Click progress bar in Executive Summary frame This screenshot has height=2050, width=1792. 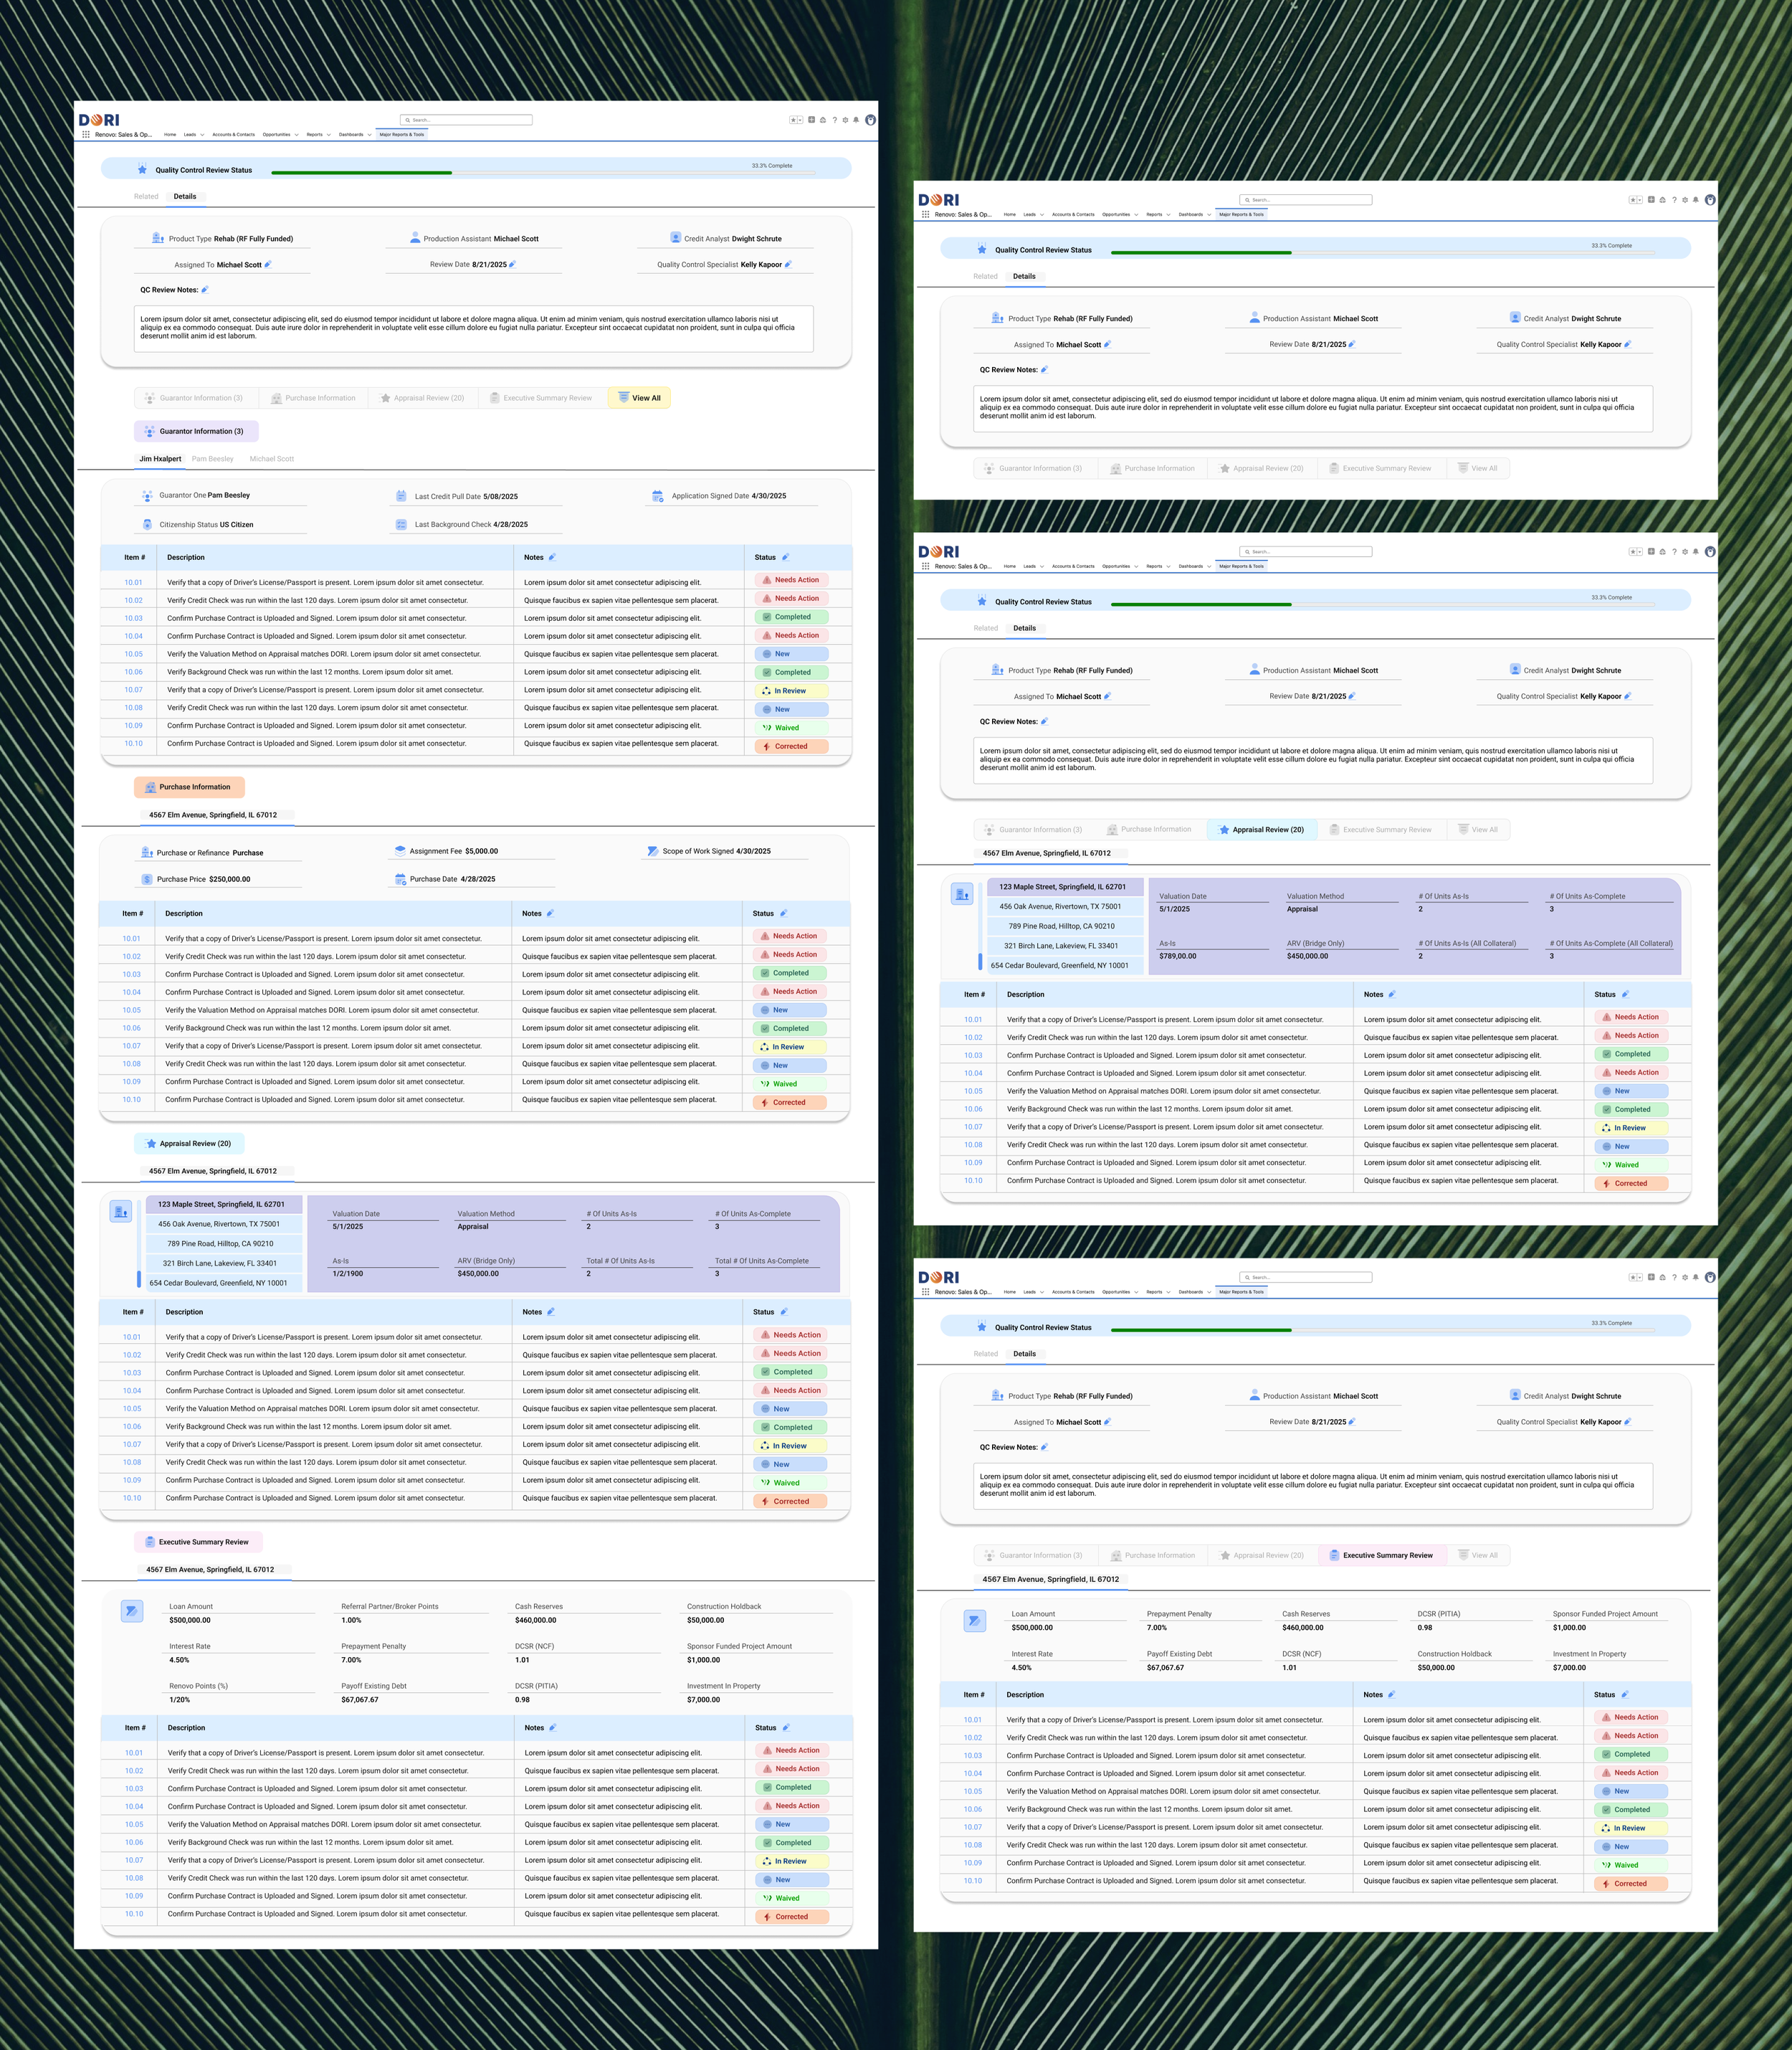(x=1383, y=1331)
